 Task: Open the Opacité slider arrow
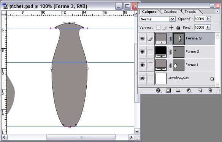click(x=208, y=19)
